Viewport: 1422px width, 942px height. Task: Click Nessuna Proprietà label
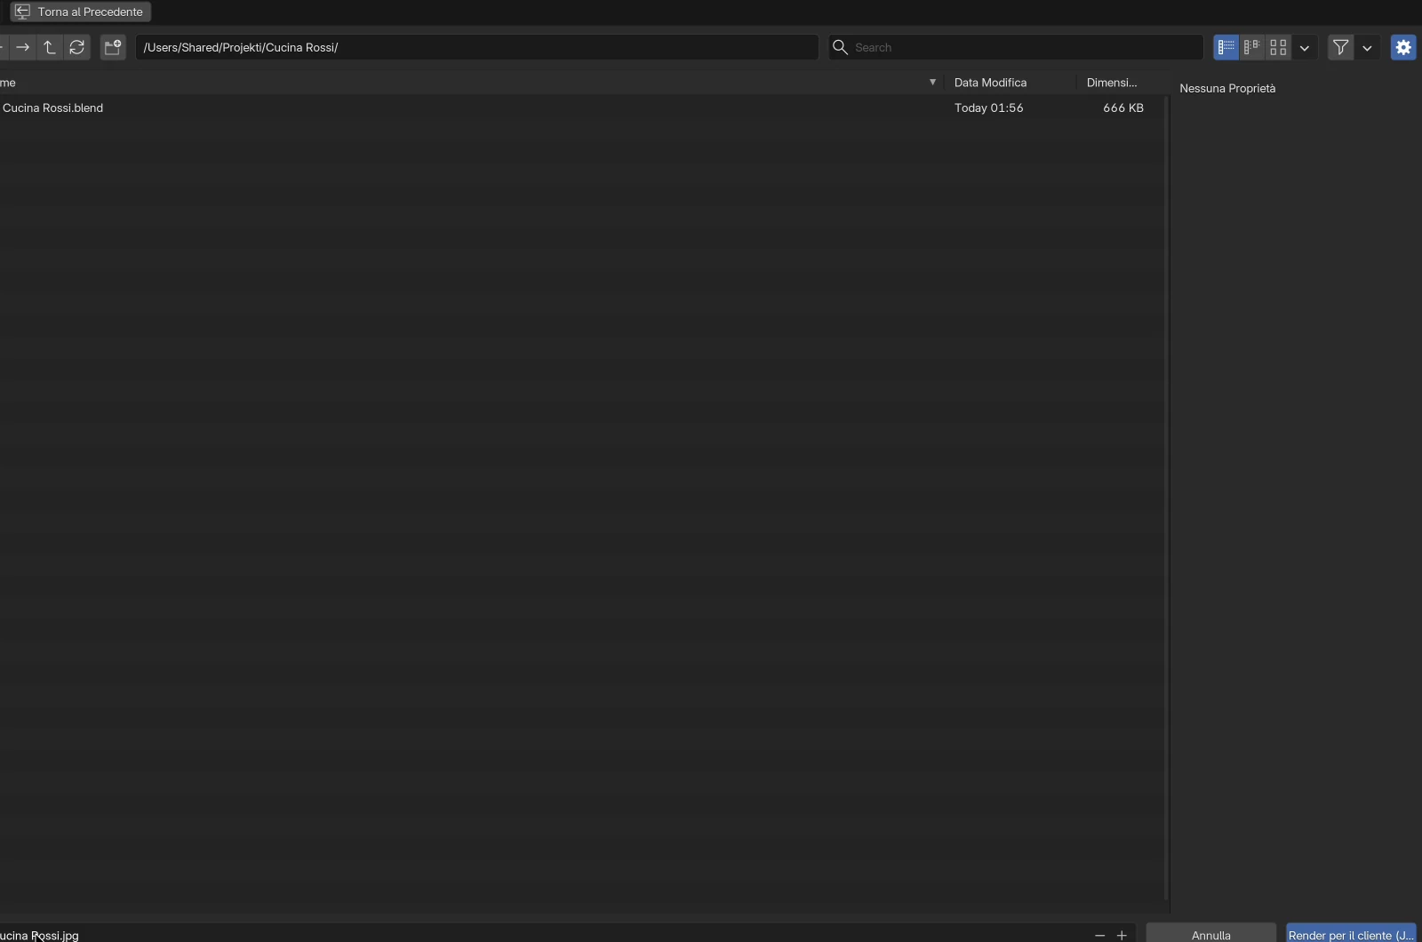(x=1227, y=88)
